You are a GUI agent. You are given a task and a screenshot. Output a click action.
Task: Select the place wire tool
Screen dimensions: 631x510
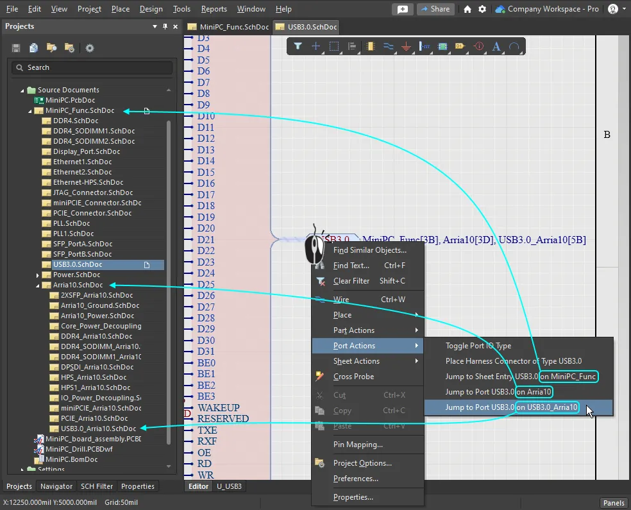pos(389,46)
